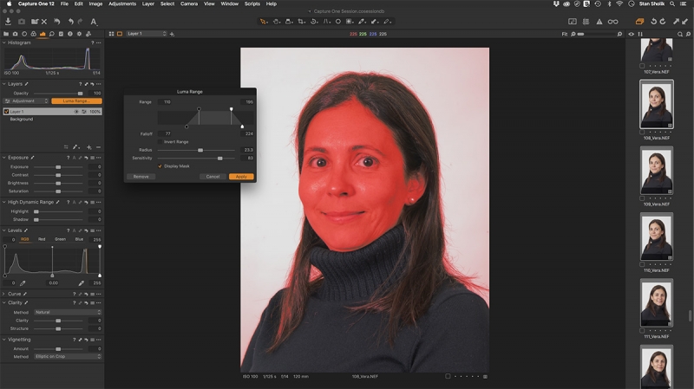The width and height of the screenshot is (694, 389).
Task: Open the Adjustments menu
Action: click(x=122, y=3)
